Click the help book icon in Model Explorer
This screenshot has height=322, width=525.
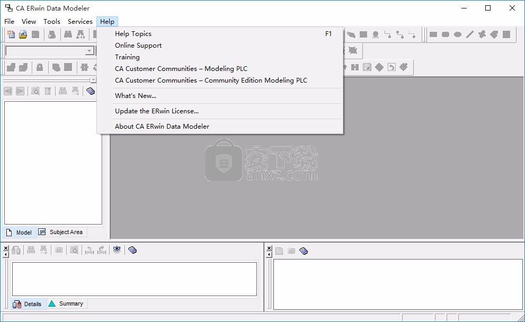[x=91, y=91]
